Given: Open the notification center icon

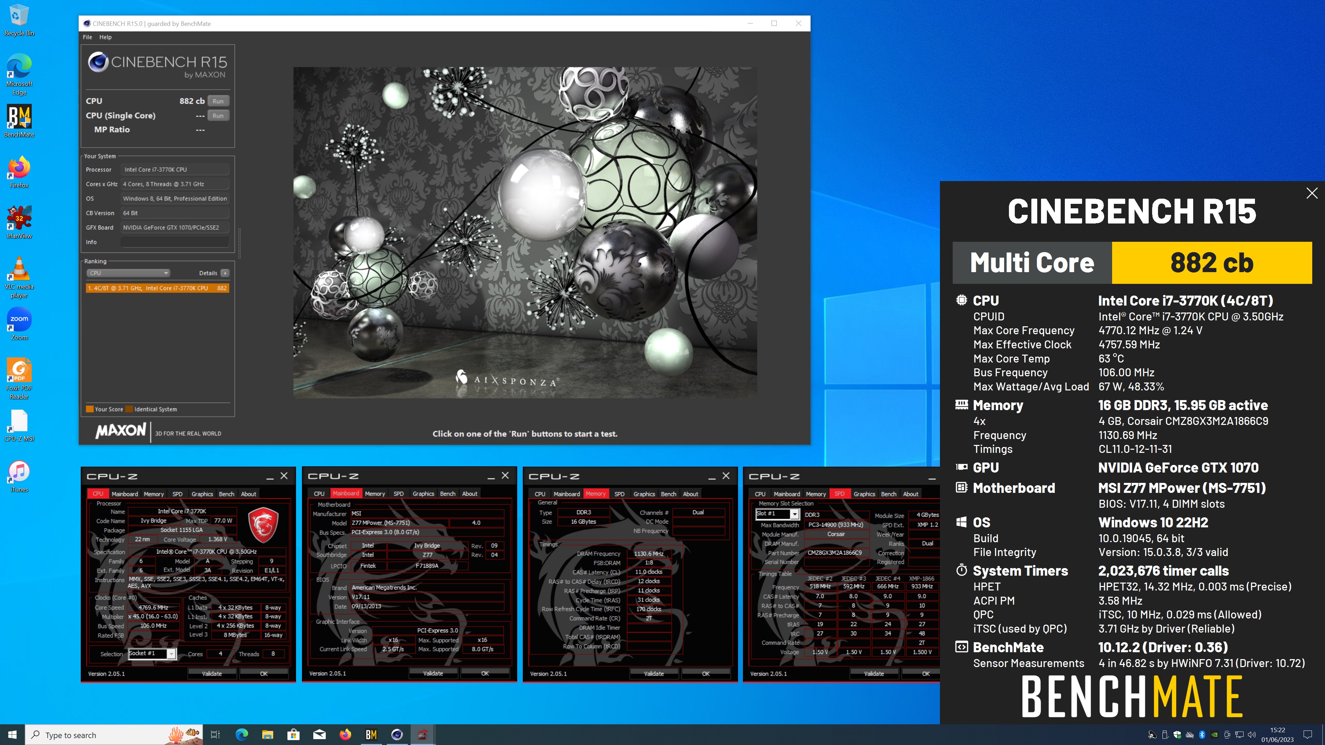Looking at the screenshot, I should [1308, 735].
